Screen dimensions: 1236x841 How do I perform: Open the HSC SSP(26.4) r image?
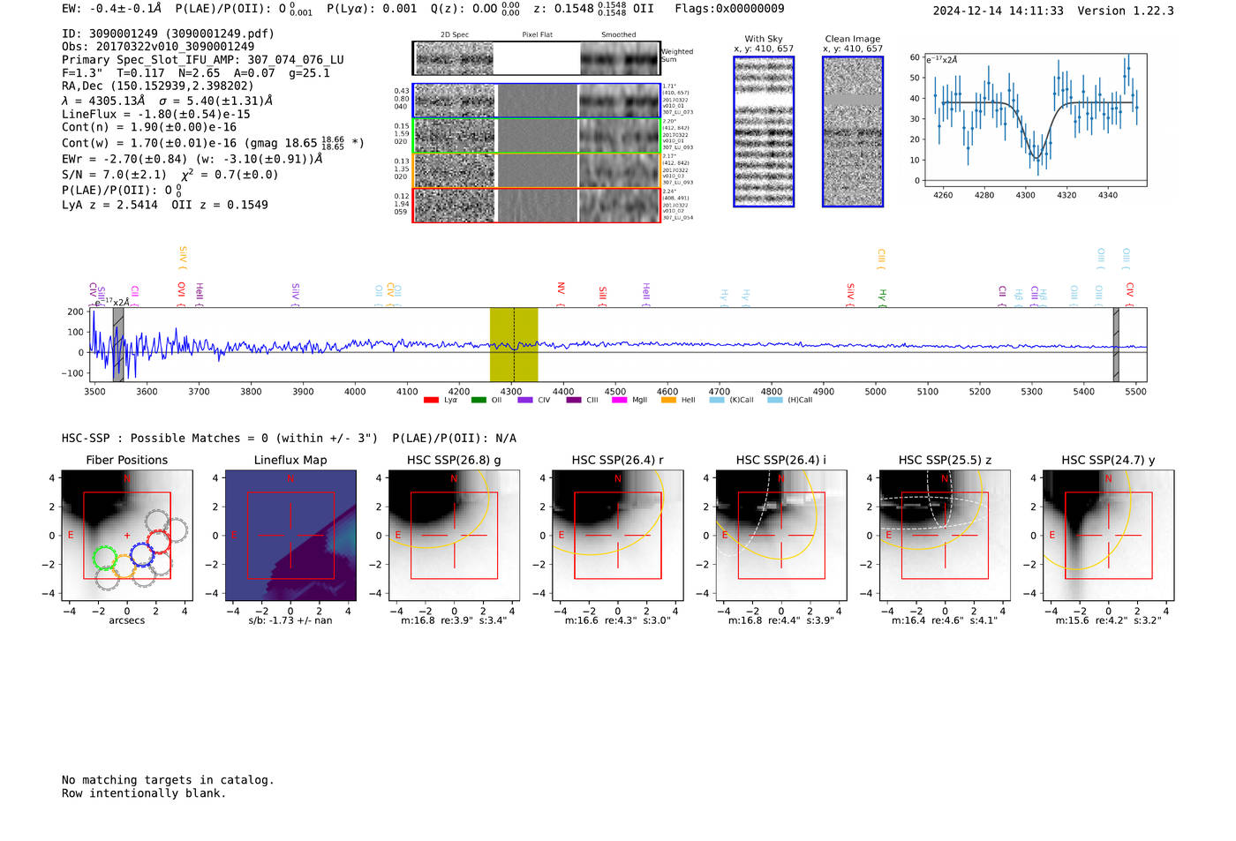(x=618, y=536)
